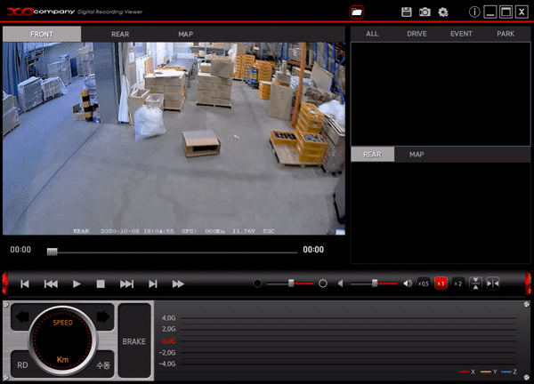Click the SPEED gauge dial
534x384 pixels.
pos(62,341)
